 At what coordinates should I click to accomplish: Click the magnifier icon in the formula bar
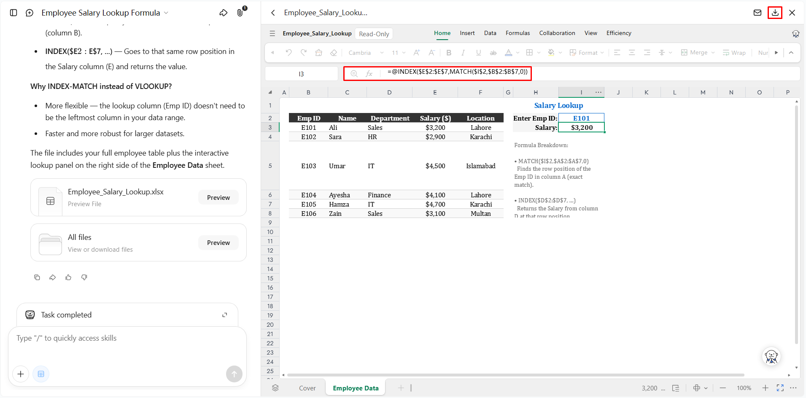(x=354, y=74)
